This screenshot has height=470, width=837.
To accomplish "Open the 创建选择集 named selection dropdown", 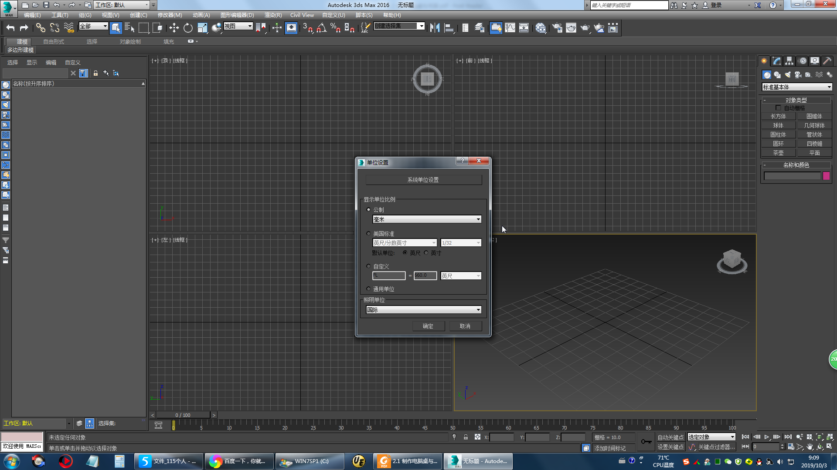I will [x=399, y=26].
